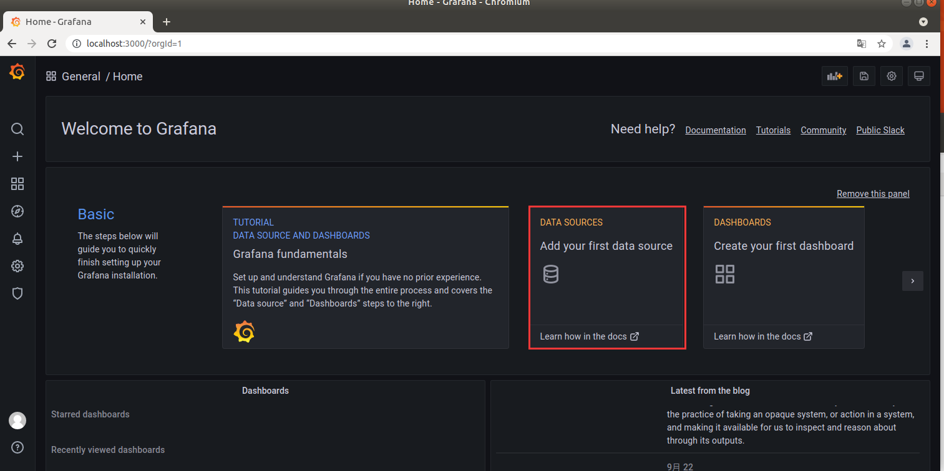Click the Basic heading text

click(x=96, y=214)
